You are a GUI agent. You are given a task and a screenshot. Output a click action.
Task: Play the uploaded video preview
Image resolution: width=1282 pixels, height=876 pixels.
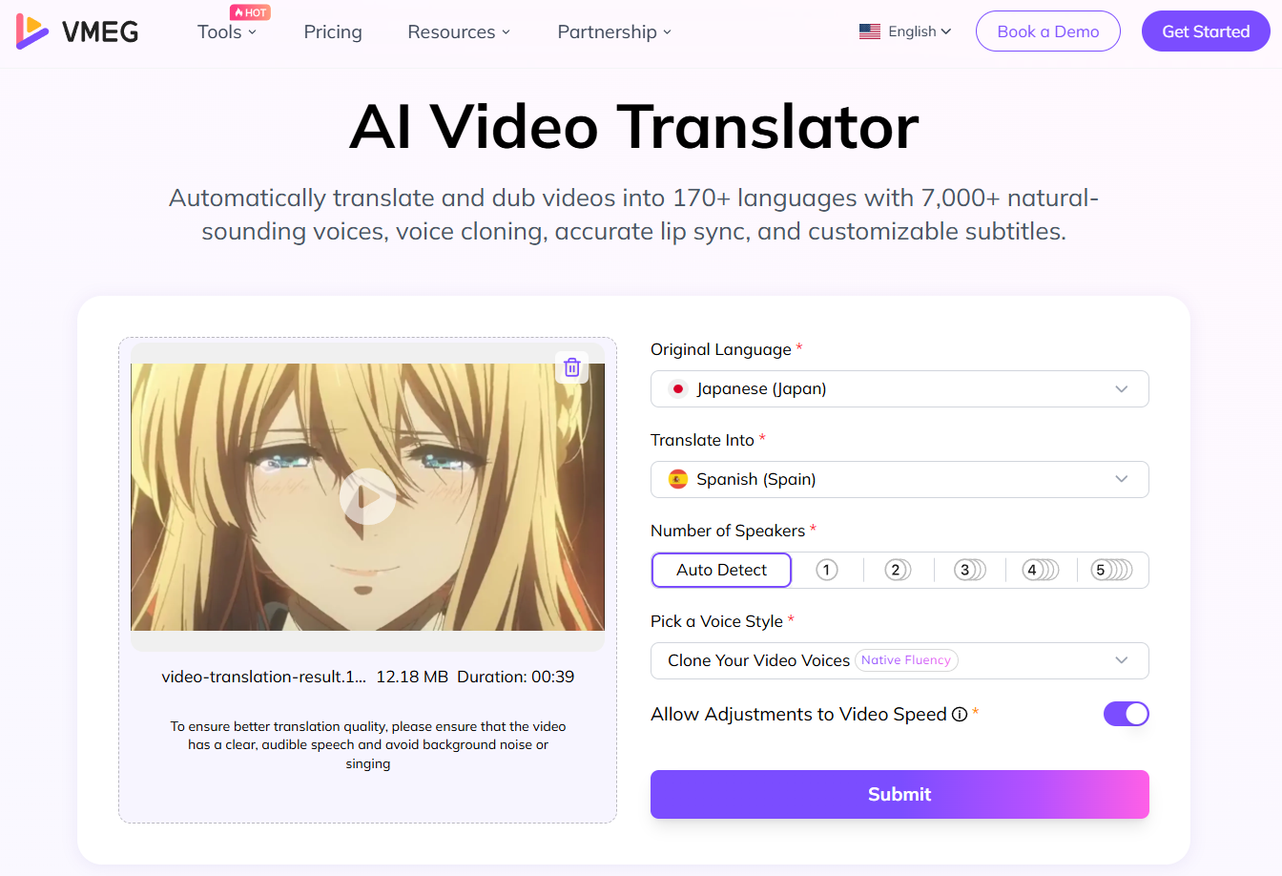367,496
